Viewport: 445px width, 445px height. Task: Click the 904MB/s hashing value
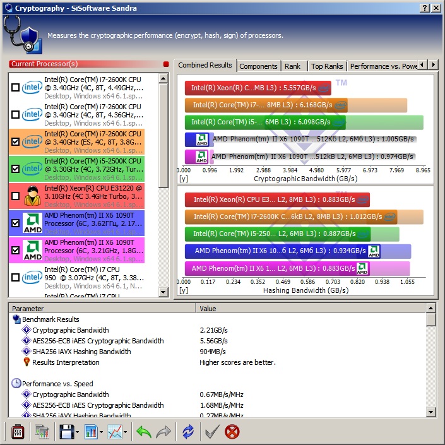213,352
